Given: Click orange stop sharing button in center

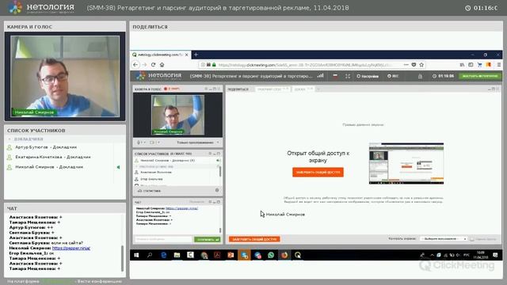Looking at the screenshot, I should pyautogui.click(x=318, y=173).
